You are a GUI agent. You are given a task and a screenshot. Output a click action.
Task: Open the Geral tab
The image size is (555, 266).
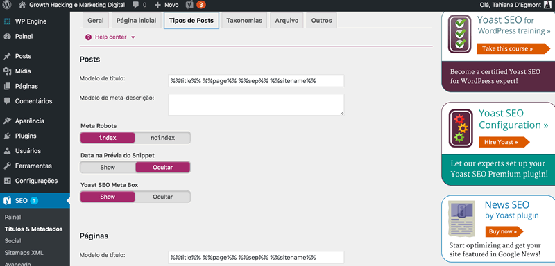(x=96, y=21)
